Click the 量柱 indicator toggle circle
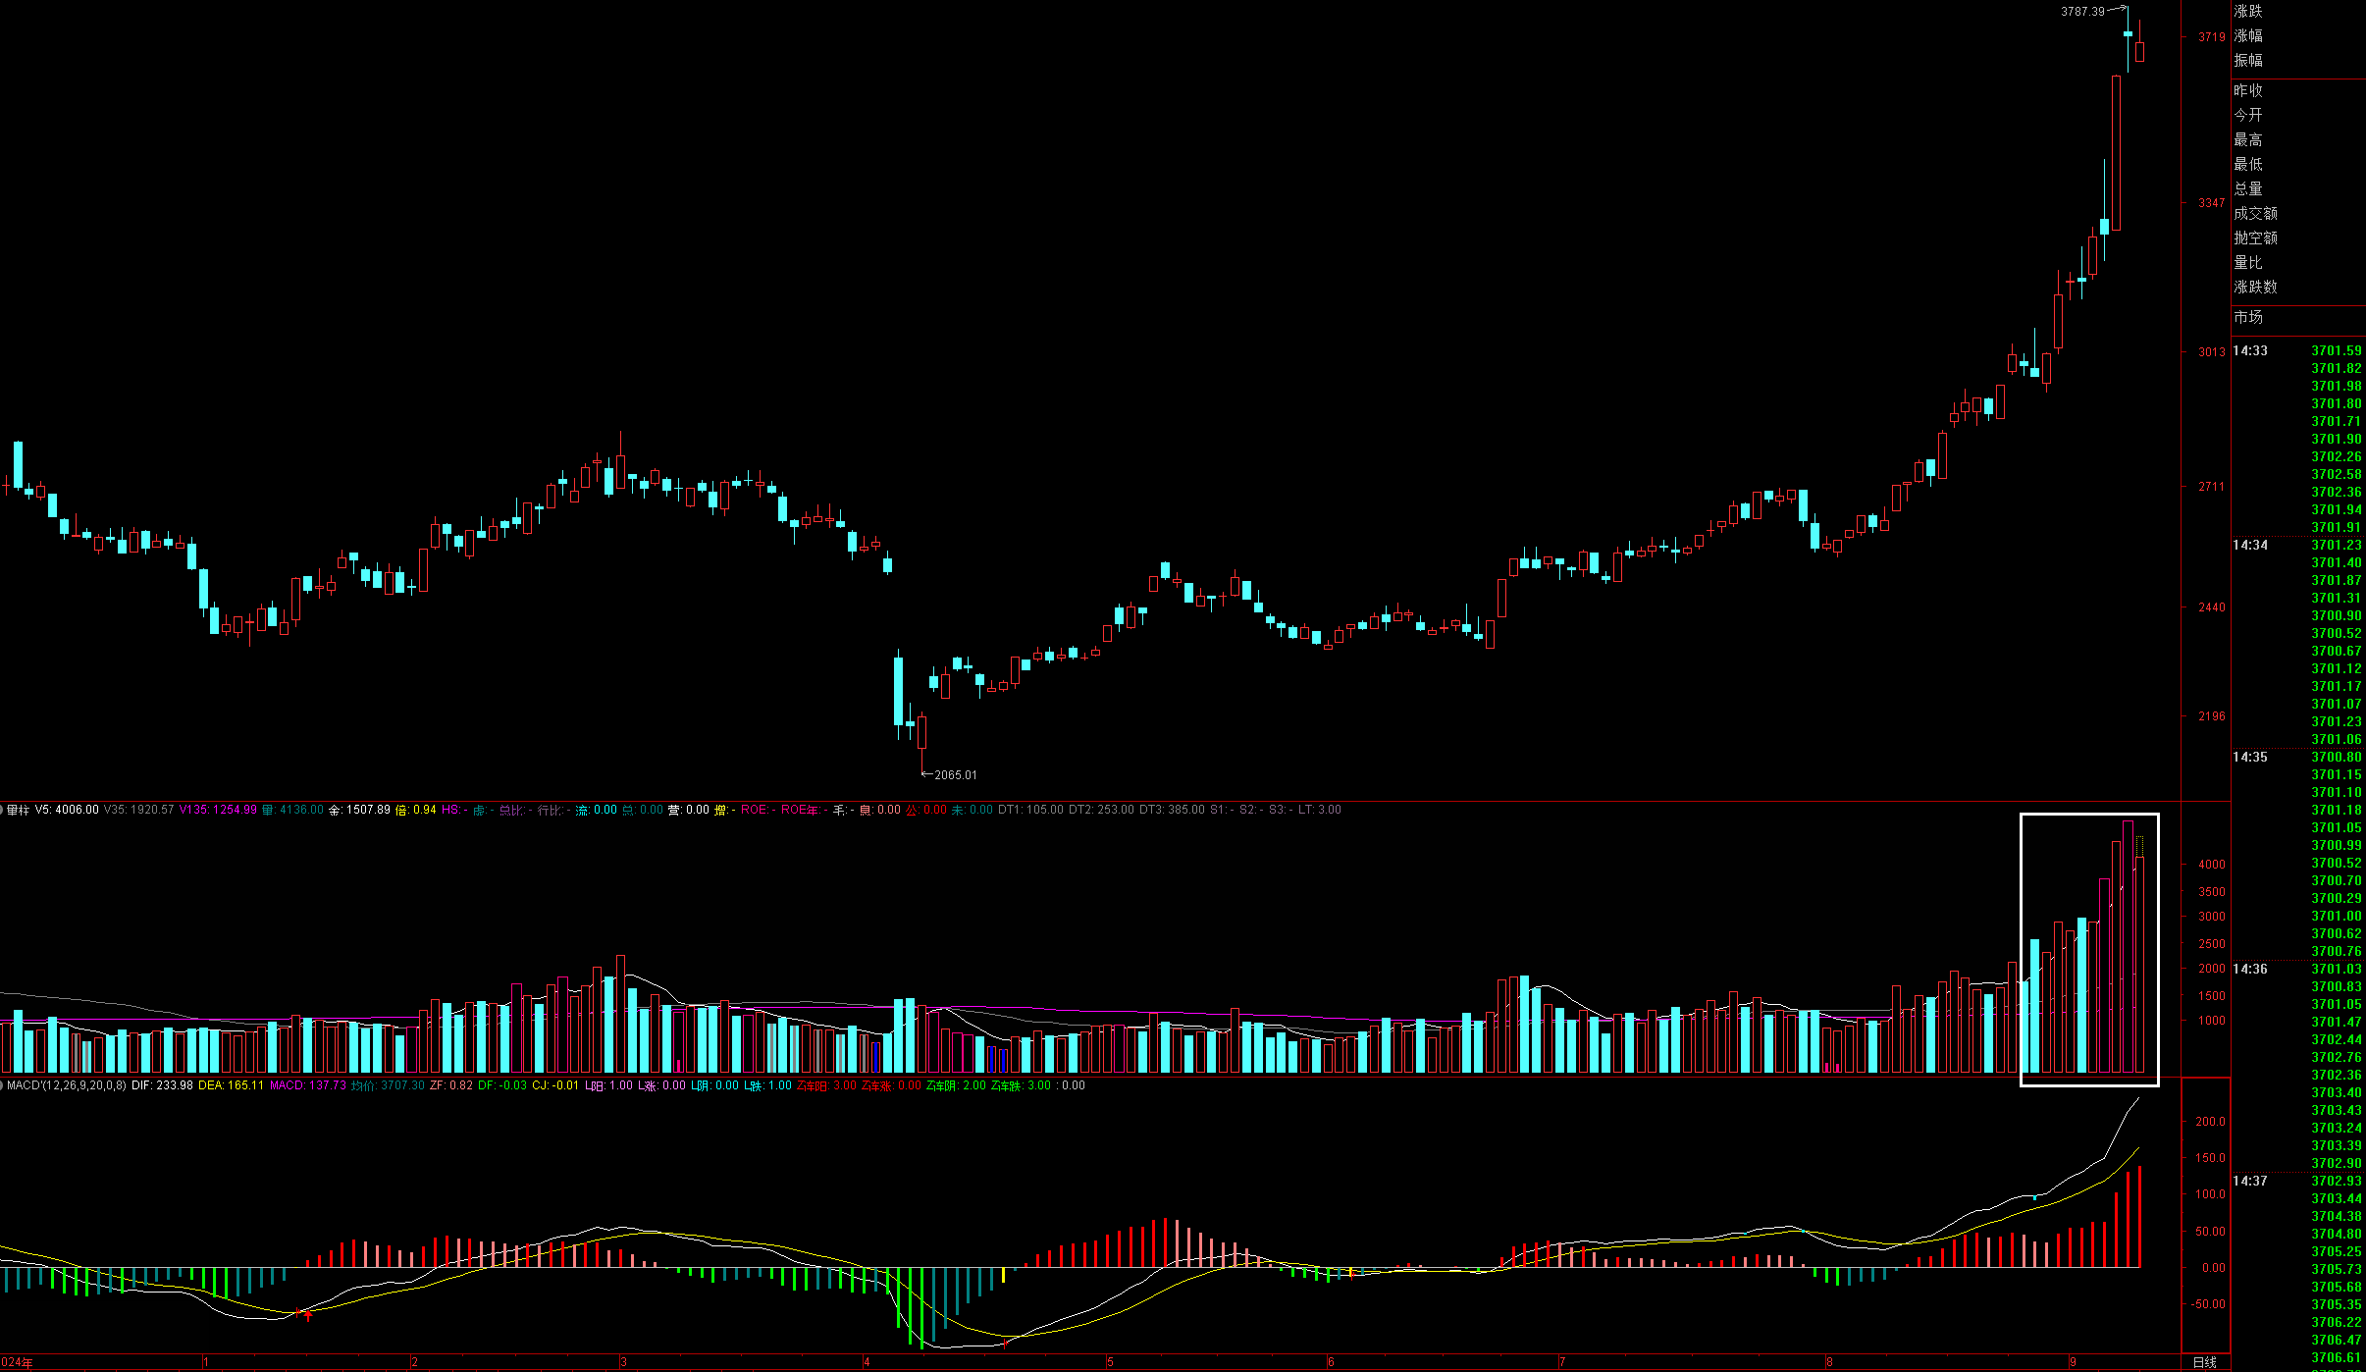 pos(3,810)
